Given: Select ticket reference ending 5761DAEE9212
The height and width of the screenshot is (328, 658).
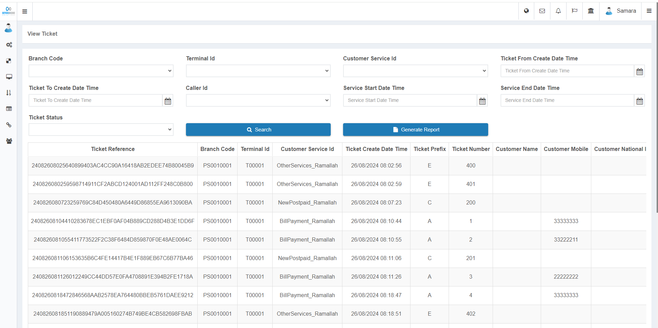Looking at the screenshot, I should tap(113, 295).
